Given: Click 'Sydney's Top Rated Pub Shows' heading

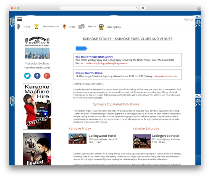Looking at the screenshot, I should tap(116, 104).
